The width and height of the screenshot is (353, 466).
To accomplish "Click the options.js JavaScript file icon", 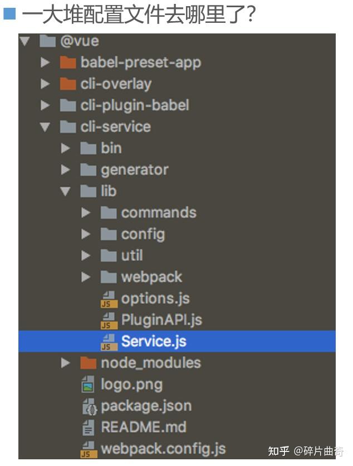I will pyautogui.click(x=109, y=299).
